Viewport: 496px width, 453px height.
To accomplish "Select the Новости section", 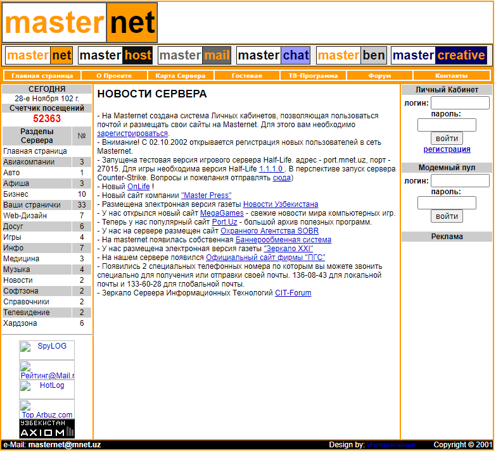I will click(x=18, y=280).
